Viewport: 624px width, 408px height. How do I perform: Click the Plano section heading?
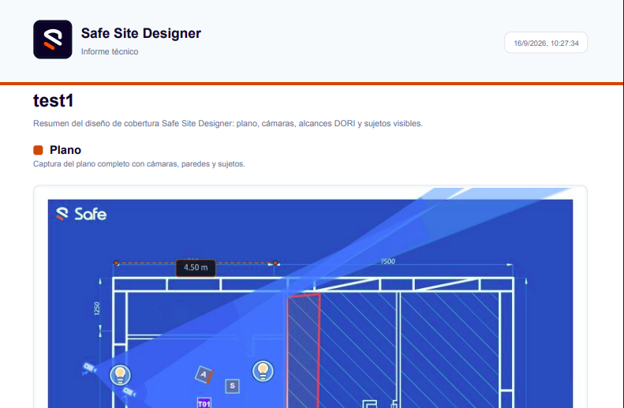click(65, 150)
